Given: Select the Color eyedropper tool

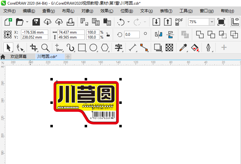Looking at the screenshot, I should pos(183,47).
